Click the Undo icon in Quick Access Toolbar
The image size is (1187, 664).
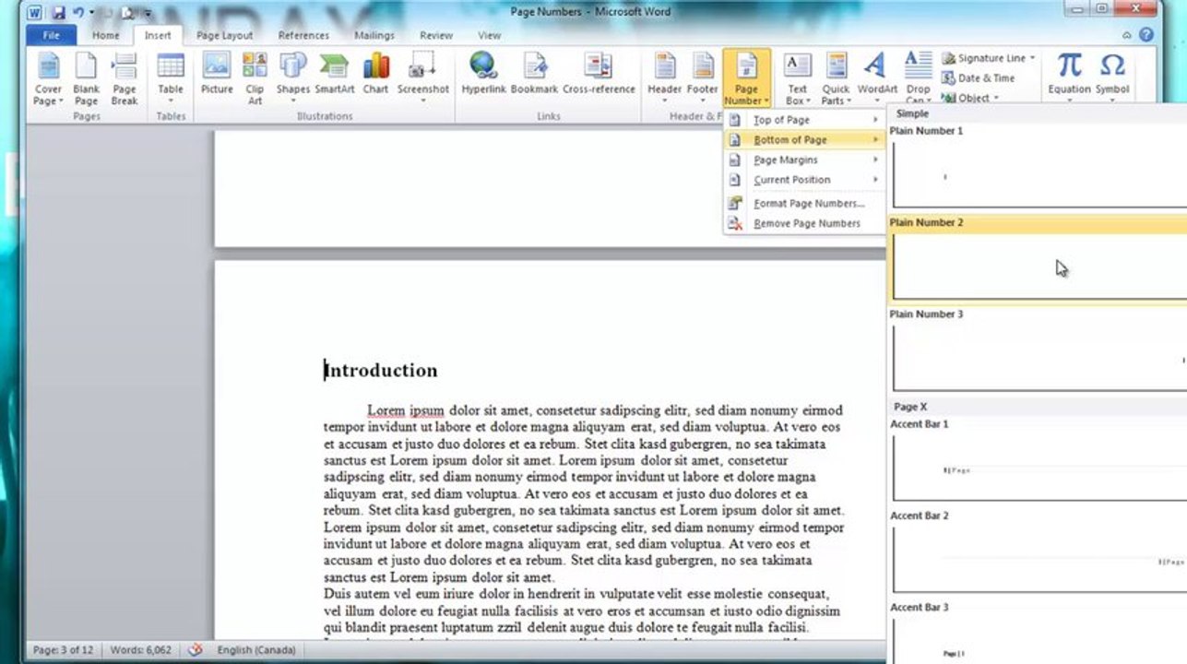click(78, 12)
